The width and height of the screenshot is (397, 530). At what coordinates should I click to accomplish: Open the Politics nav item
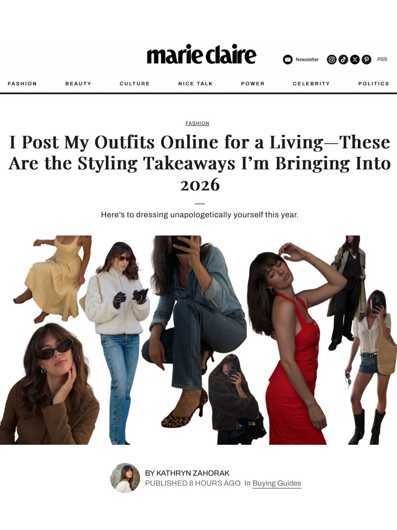coord(373,84)
